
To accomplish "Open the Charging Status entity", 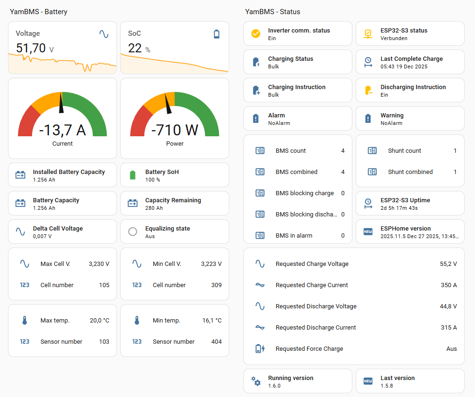I will [x=298, y=62].
